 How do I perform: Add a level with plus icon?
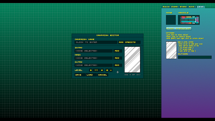(x=107, y=70)
